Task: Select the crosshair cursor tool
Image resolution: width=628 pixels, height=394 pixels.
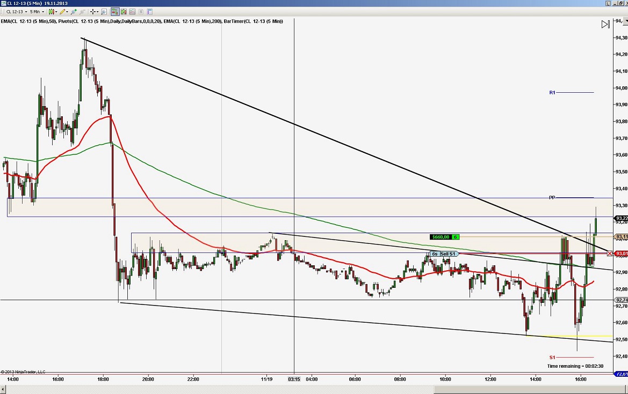Action: (x=93, y=12)
